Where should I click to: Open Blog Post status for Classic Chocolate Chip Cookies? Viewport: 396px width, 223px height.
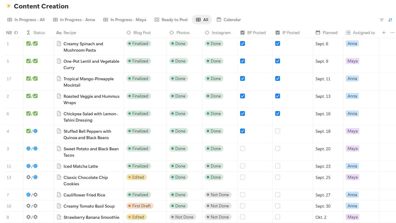pyautogui.click(x=137, y=177)
